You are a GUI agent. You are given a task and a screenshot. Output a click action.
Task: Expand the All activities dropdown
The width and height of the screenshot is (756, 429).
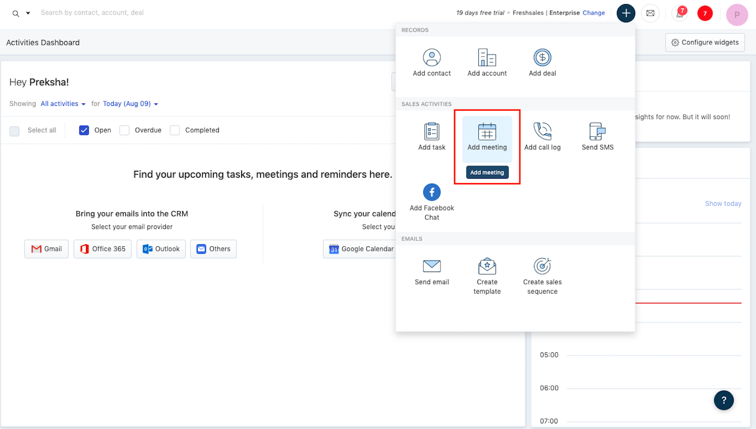[x=63, y=104]
